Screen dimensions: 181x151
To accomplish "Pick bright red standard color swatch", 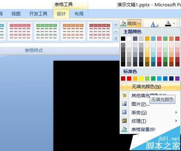I will (x=129, y=79).
